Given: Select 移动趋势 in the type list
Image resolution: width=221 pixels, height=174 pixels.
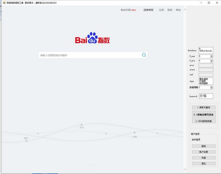Looking at the screenshot, I should pos(204,83).
